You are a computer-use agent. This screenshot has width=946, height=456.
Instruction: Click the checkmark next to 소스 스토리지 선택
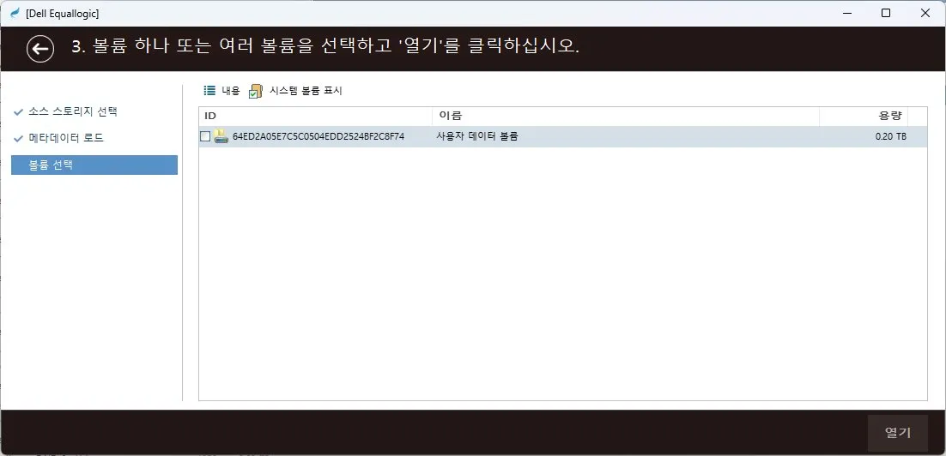point(19,112)
